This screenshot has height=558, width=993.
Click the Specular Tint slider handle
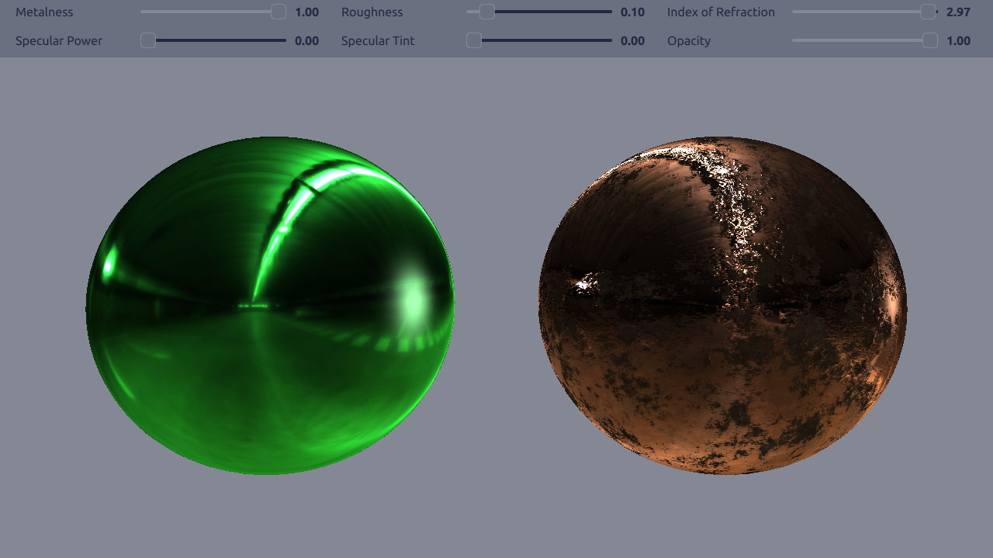tap(474, 40)
